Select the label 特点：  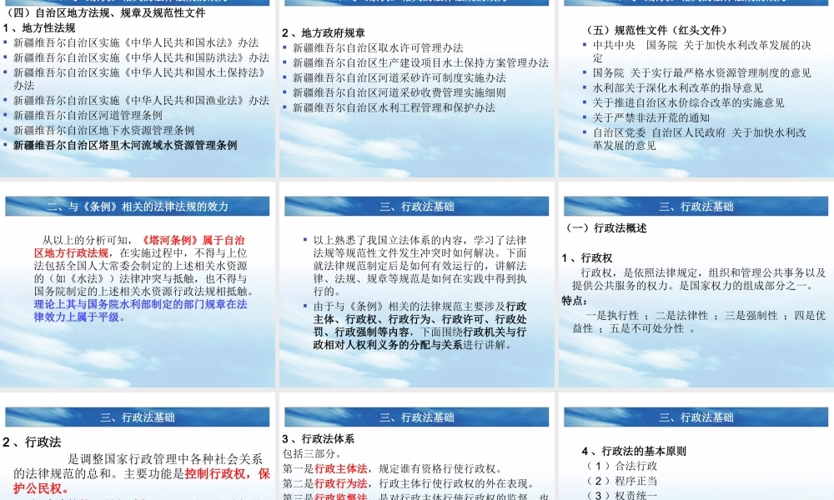point(575,301)
